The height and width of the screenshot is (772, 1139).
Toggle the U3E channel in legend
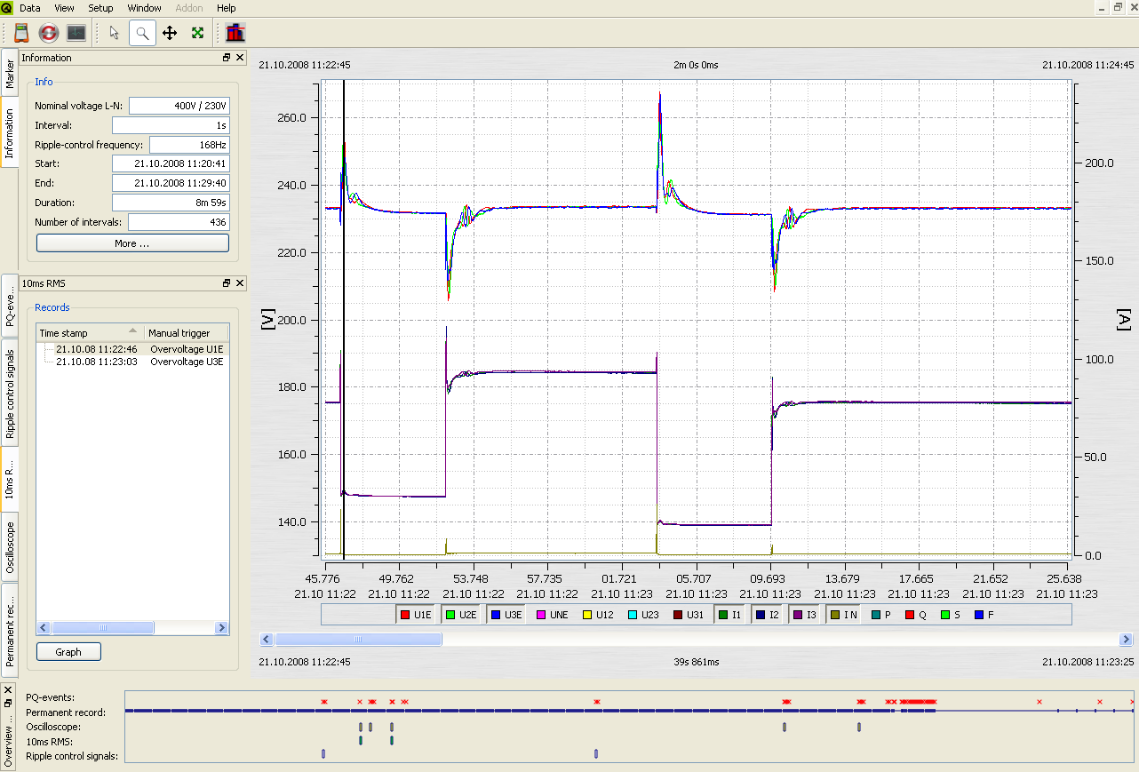coord(506,615)
